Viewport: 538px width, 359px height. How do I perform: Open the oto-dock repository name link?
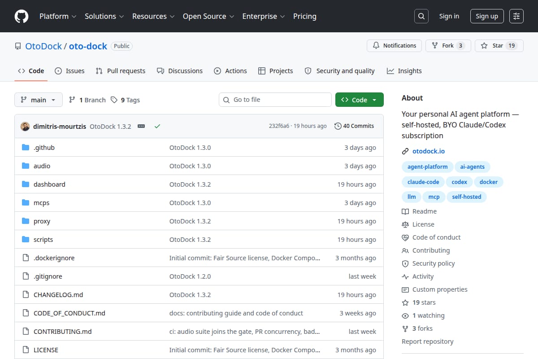(88, 46)
